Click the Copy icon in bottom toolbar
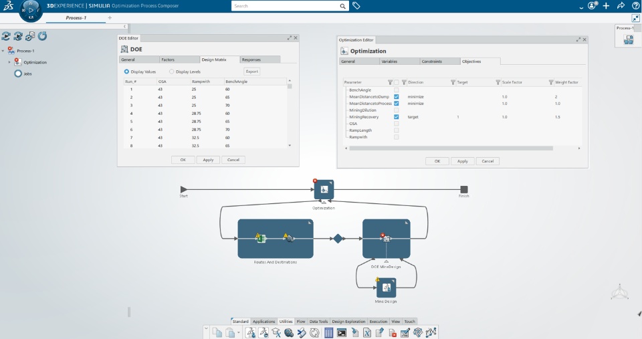Image resolution: width=642 pixels, height=339 pixels. pos(217,332)
